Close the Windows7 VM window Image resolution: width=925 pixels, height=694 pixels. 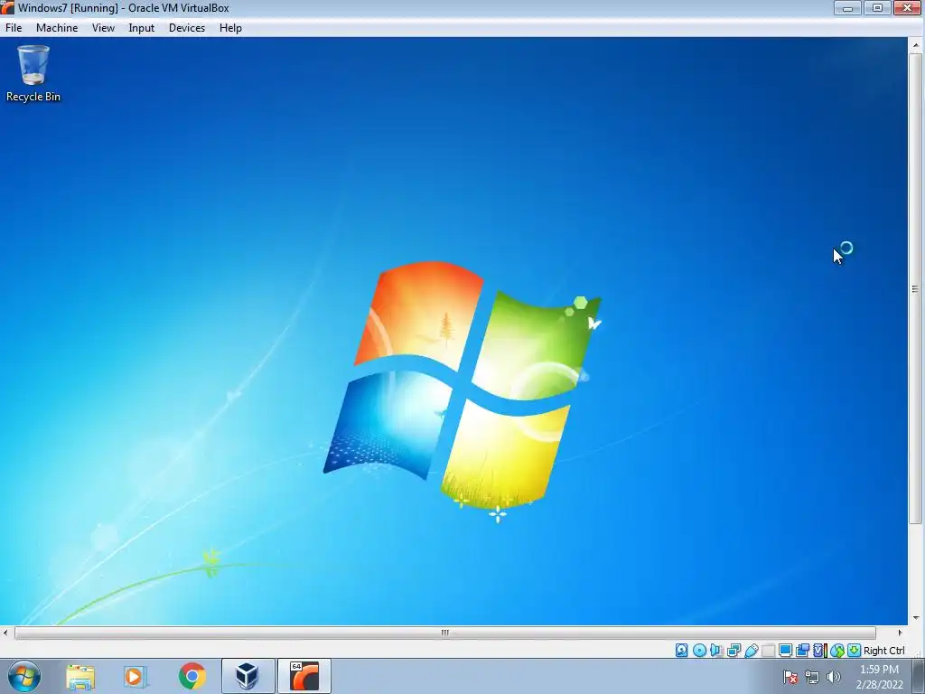click(x=908, y=7)
